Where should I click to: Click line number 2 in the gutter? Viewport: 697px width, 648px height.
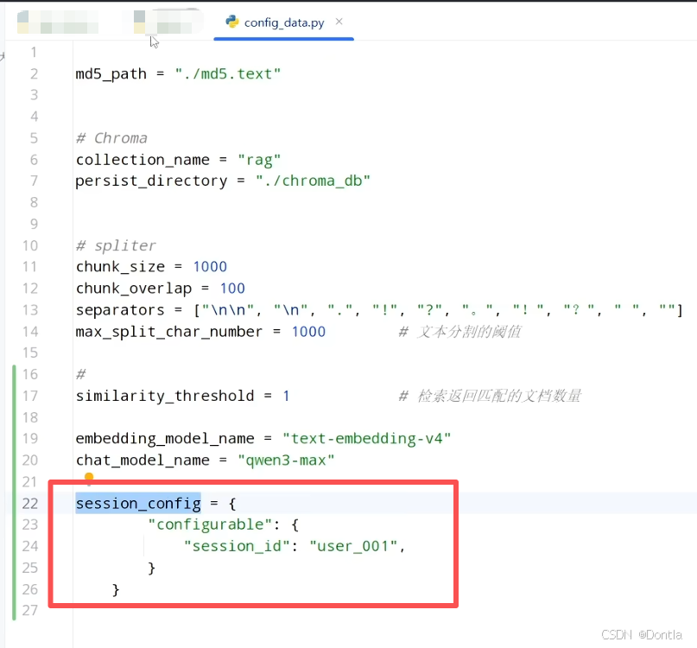tap(35, 73)
